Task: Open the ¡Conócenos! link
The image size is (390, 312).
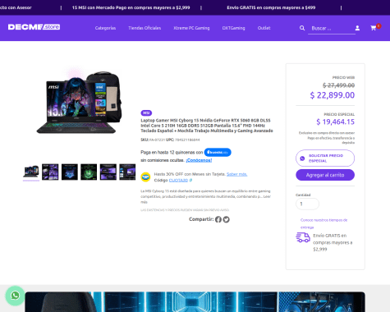Action: (199, 160)
